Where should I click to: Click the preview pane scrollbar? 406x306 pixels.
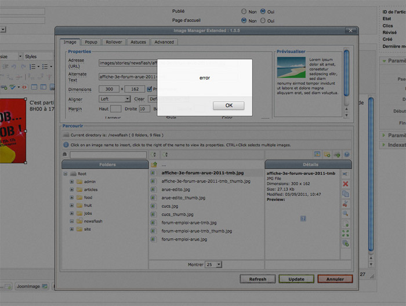346,75
